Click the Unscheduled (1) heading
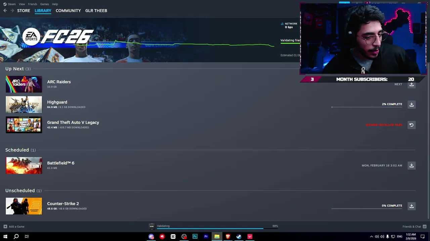Viewport: 430px width, 241px height. tap(23, 190)
